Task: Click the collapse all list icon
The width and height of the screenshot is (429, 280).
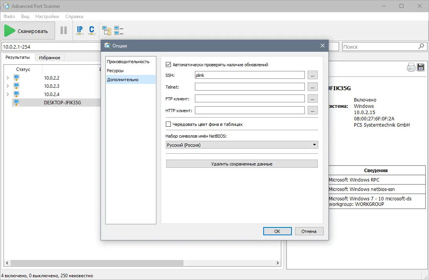Action: [119, 30]
